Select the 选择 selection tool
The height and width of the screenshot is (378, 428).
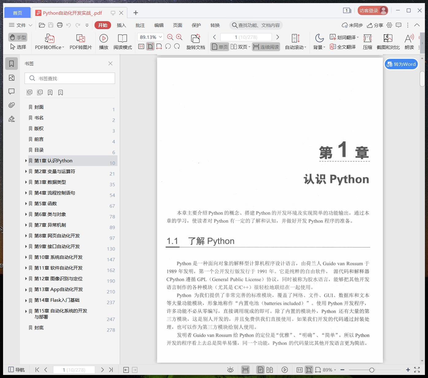point(18,47)
